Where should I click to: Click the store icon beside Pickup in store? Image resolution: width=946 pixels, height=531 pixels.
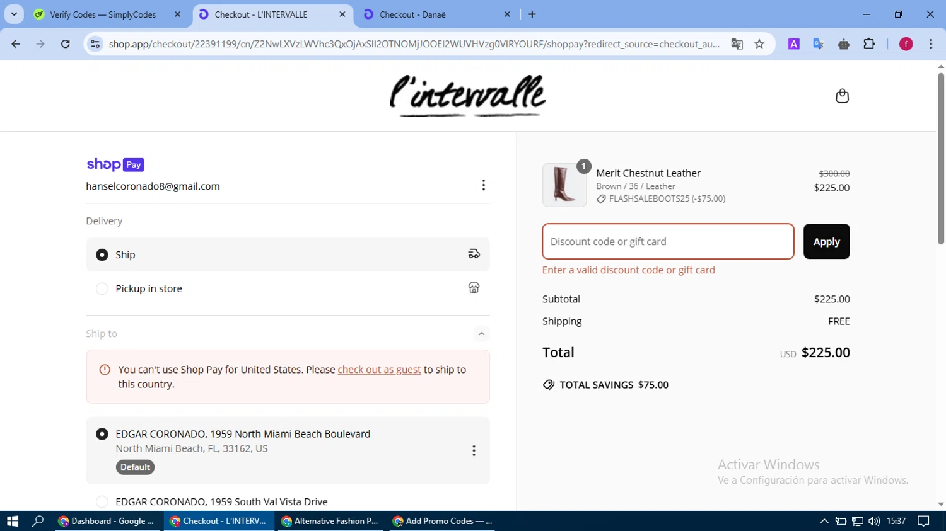(474, 288)
